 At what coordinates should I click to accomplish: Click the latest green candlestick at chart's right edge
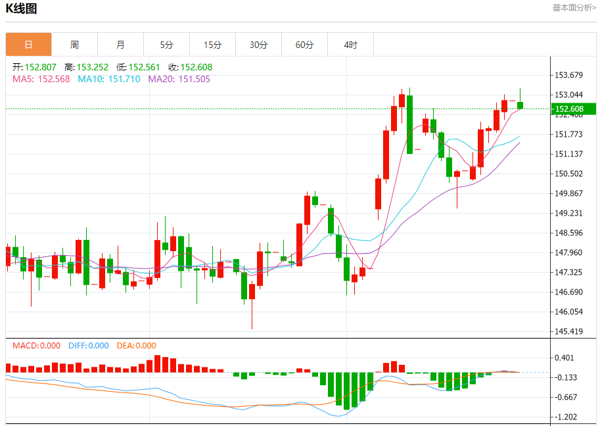pyautogui.click(x=520, y=105)
